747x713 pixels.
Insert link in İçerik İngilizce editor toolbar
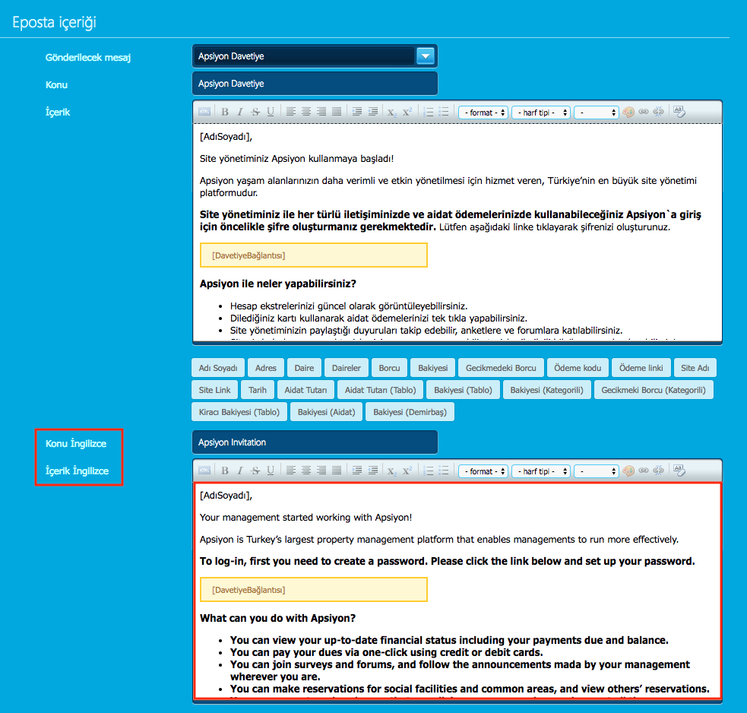644,471
